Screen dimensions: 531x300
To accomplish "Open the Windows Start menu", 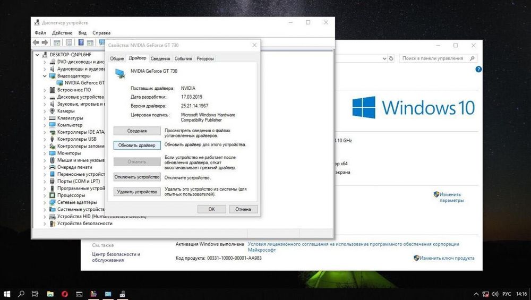I will 7,294.
